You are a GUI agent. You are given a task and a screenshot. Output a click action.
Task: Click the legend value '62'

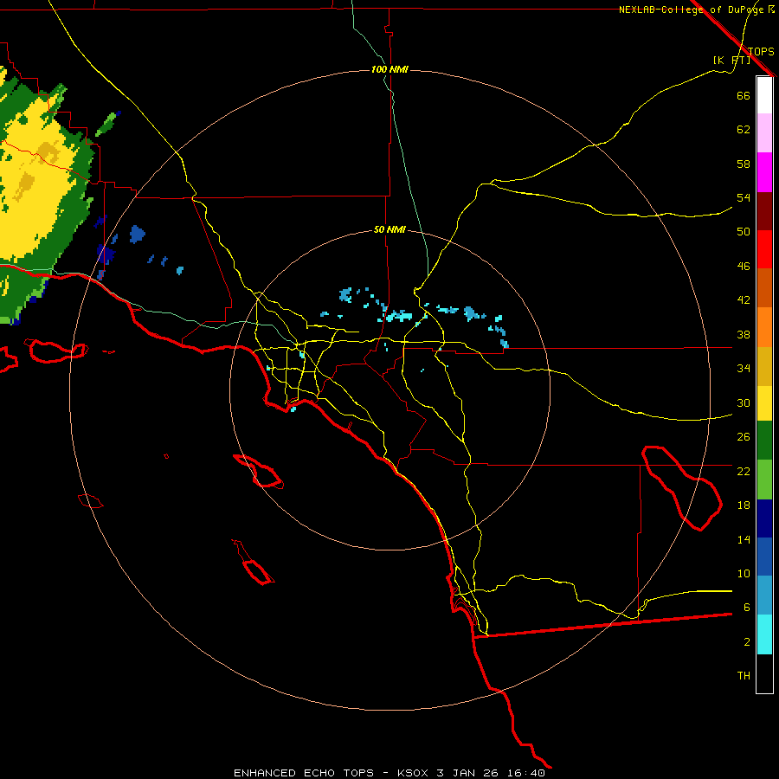(x=744, y=130)
